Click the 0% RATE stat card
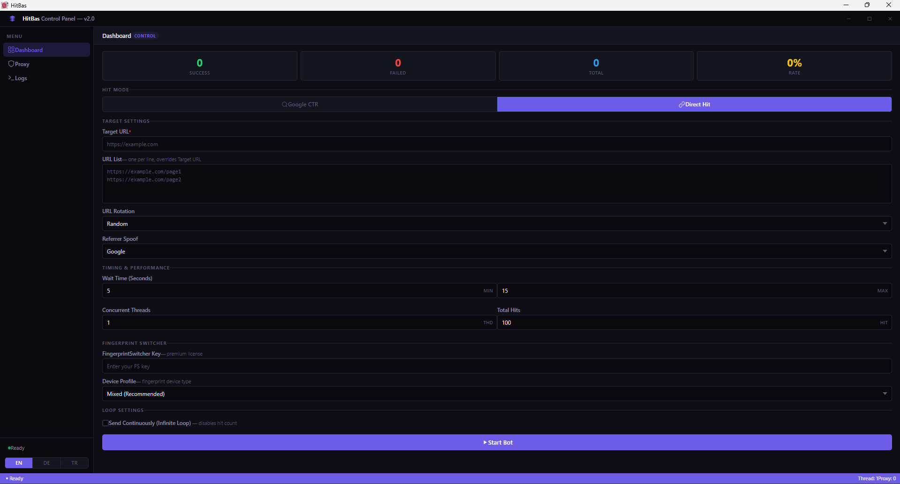This screenshot has width=900, height=484. [794, 66]
